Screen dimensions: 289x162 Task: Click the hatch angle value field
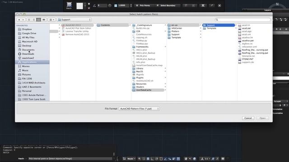[x=102, y=5]
